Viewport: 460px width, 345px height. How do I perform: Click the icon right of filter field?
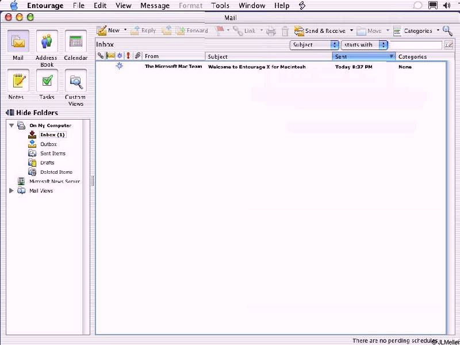pos(449,45)
